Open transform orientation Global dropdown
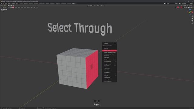The width and height of the screenshot is (194, 109). (91, 5)
